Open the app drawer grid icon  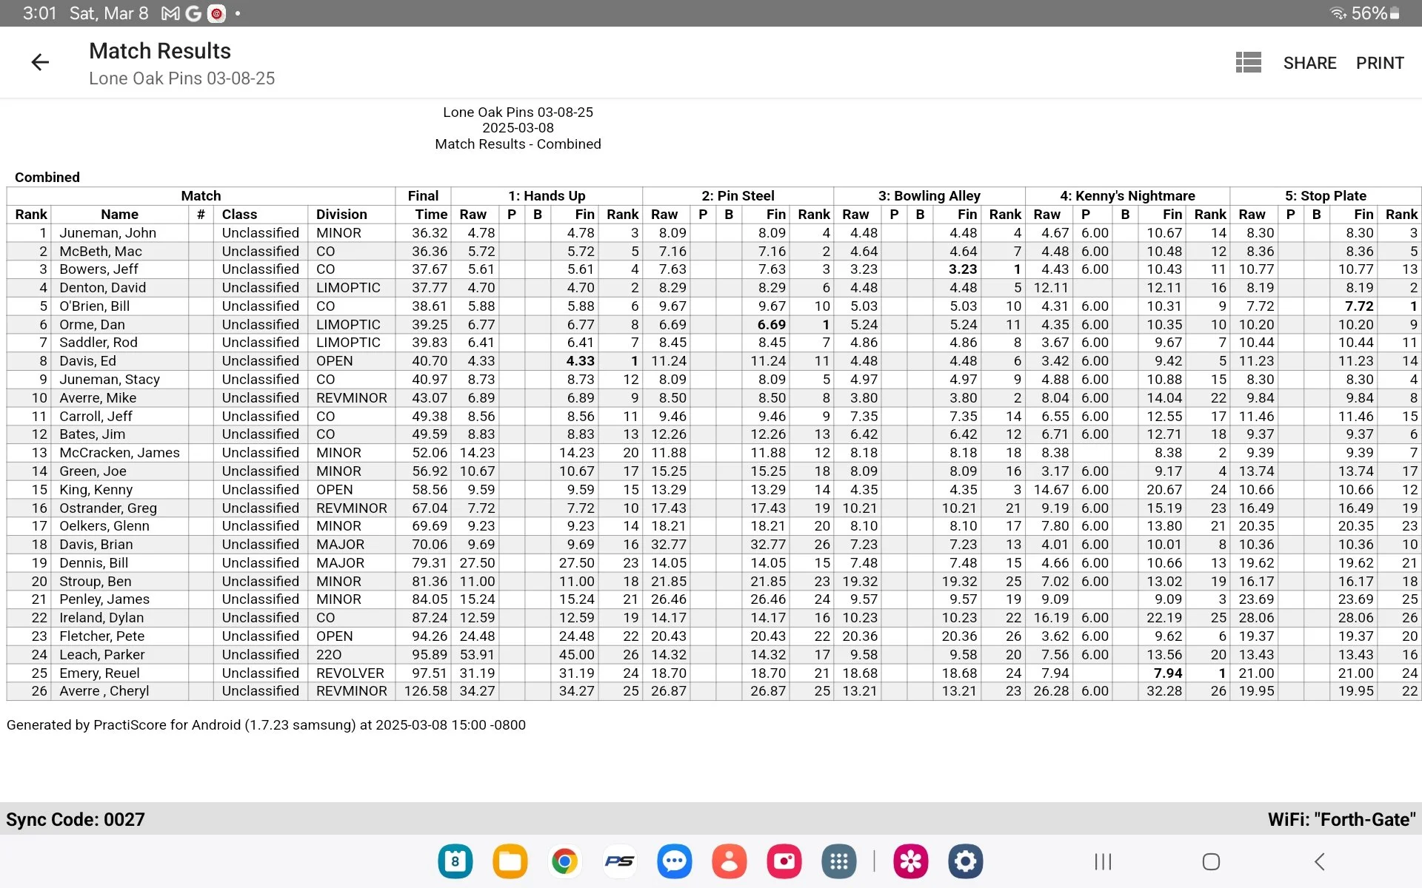click(838, 861)
